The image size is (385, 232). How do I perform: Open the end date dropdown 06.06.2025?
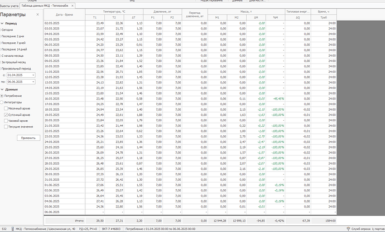(33, 82)
